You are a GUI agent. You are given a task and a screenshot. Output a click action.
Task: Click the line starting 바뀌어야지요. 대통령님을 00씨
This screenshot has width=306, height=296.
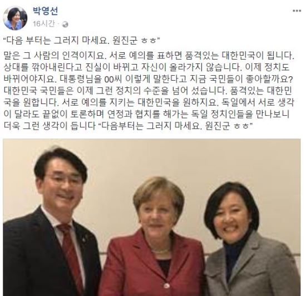(149, 79)
